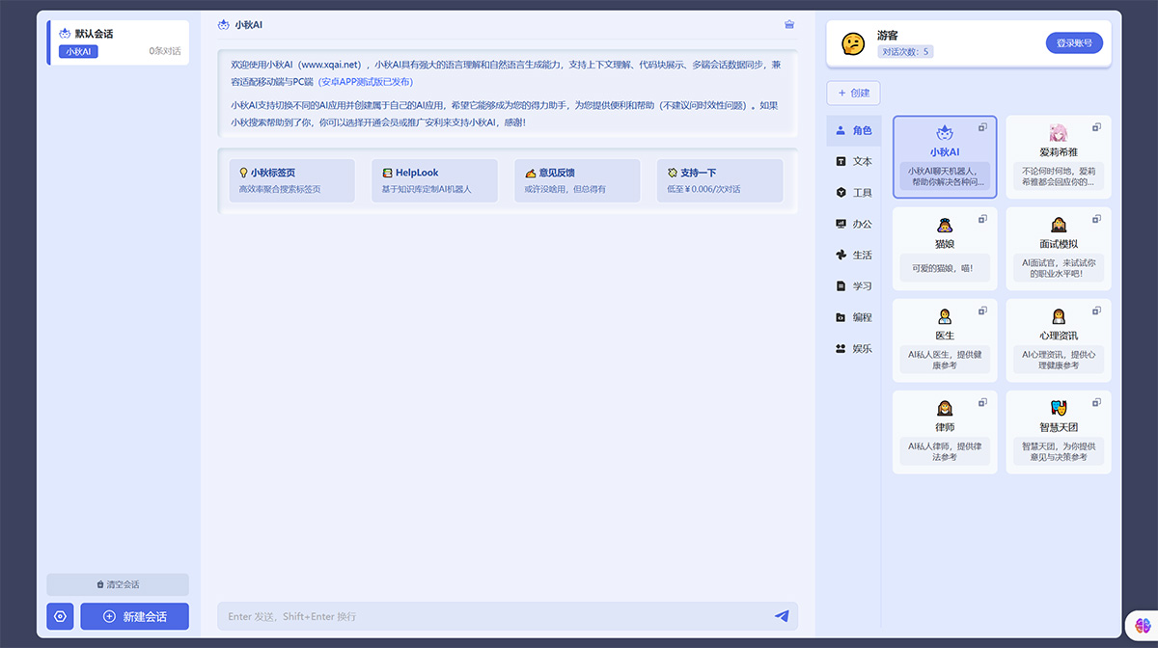The image size is (1158, 648).
Task: Click the message input field
Action: coord(482,616)
